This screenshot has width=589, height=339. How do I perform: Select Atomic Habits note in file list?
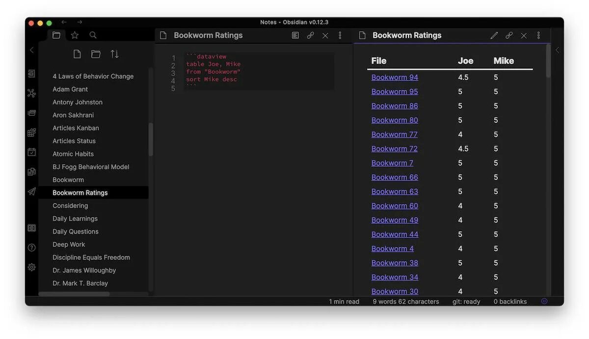[73, 154]
